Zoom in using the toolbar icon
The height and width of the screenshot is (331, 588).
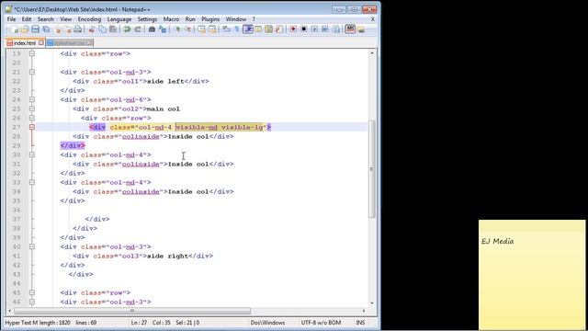pyautogui.click(x=177, y=29)
